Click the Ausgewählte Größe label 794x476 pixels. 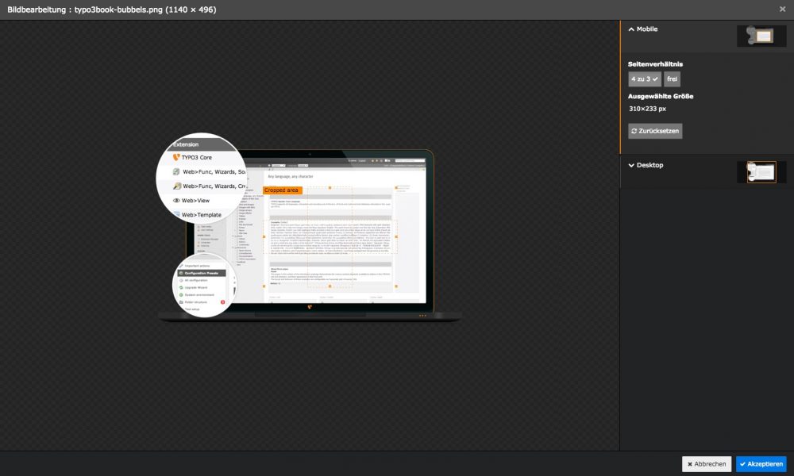[661, 96]
